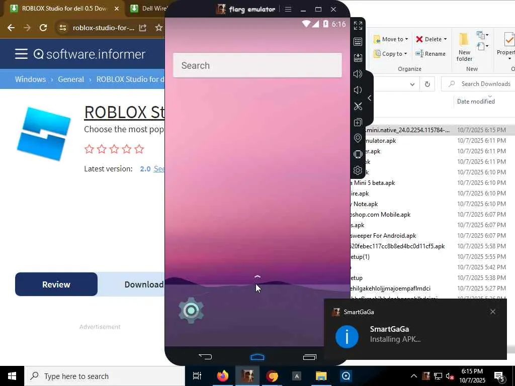Go forward in the browser
The height and width of the screenshot is (386, 515).
27,28
